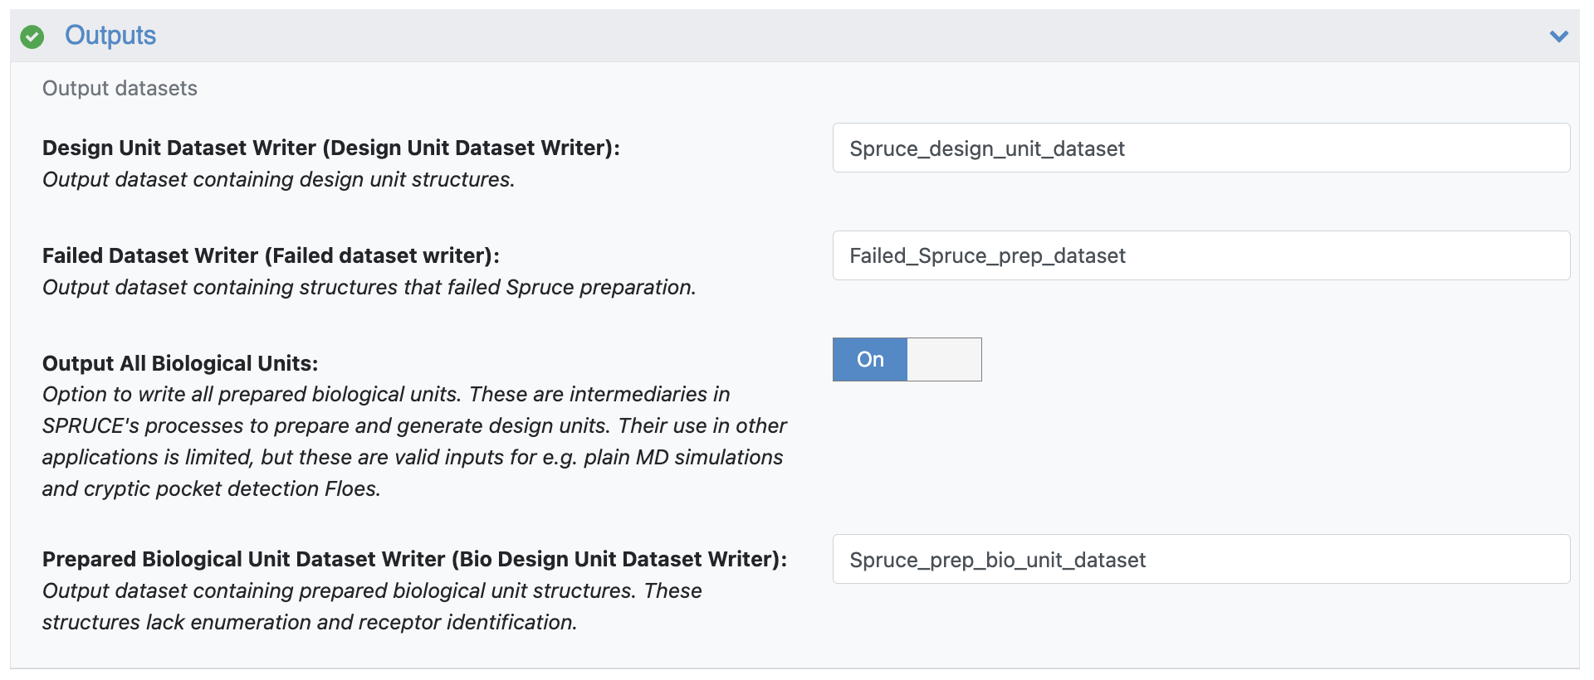Click the Failed Dataset Writer label
The width and height of the screenshot is (1594, 680).
coord(271,255)
